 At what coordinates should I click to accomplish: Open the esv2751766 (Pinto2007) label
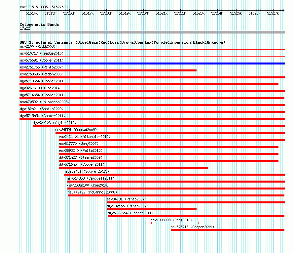pyautogui.click(x=42, y=67)
